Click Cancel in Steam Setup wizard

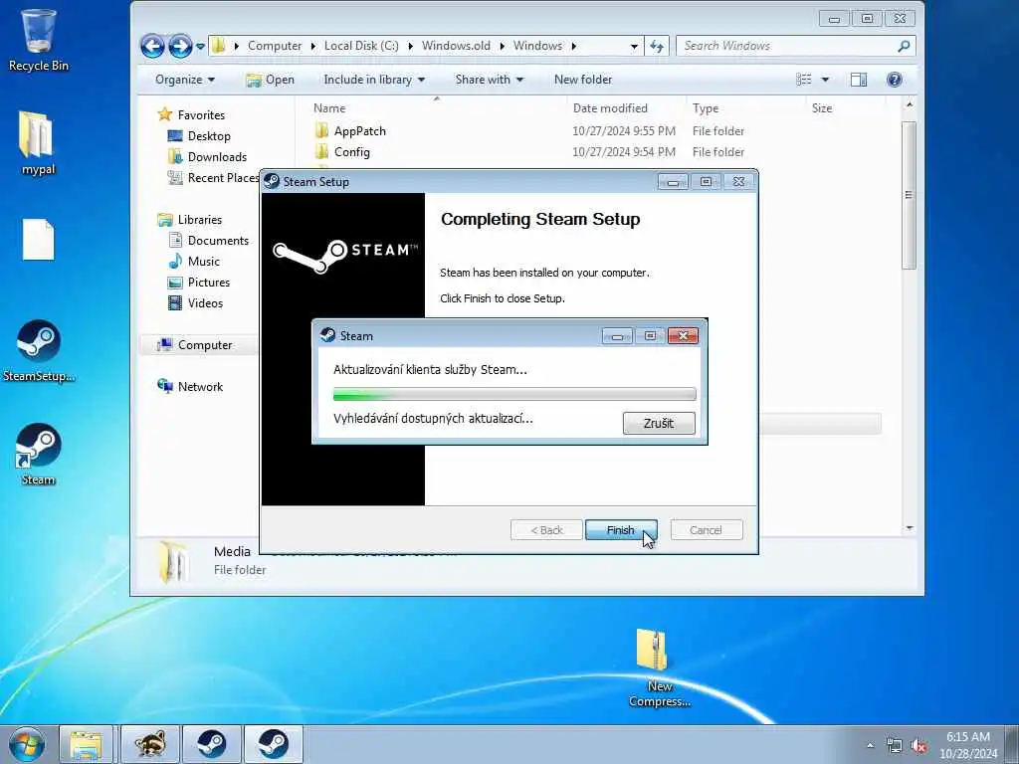pos(706,530)
